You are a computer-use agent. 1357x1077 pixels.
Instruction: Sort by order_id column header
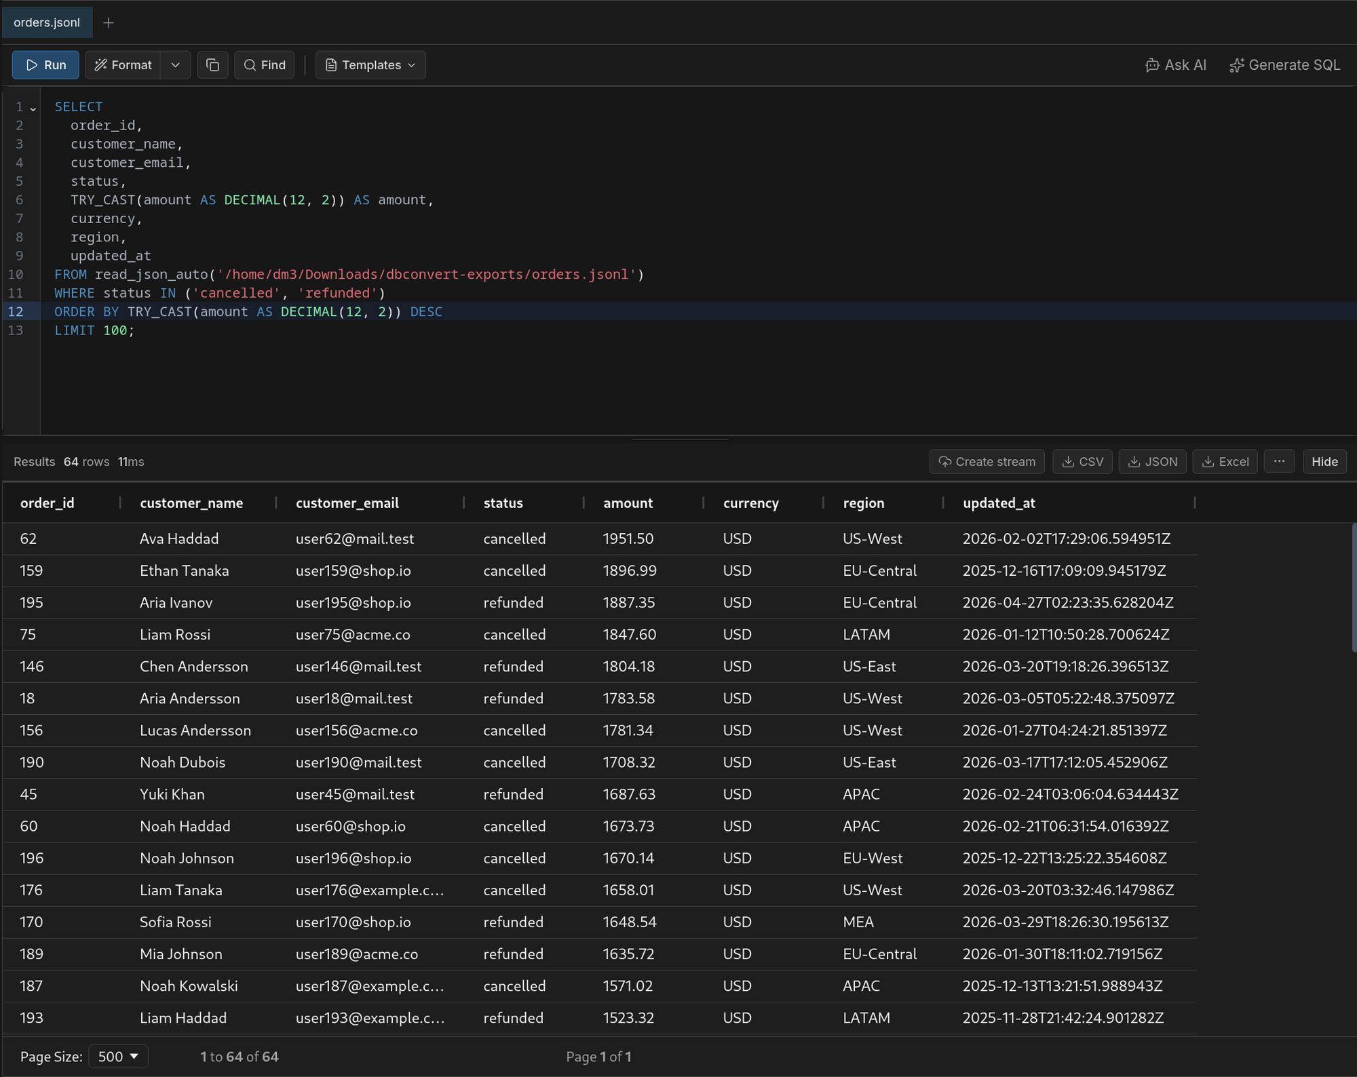47,503
